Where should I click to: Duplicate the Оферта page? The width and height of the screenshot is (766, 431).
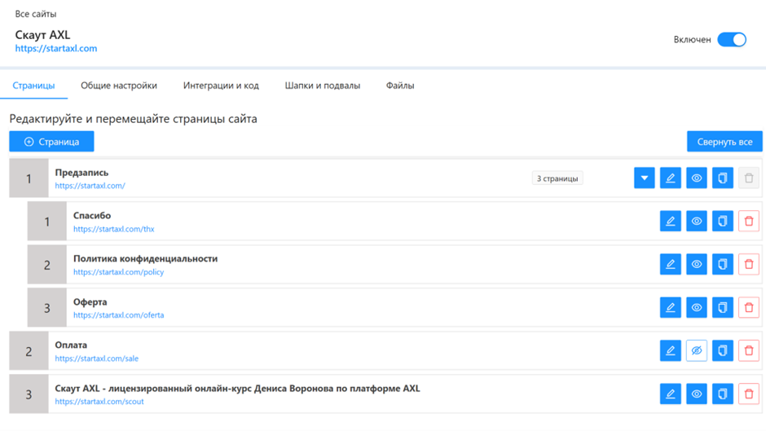click(x=723, y=307)
